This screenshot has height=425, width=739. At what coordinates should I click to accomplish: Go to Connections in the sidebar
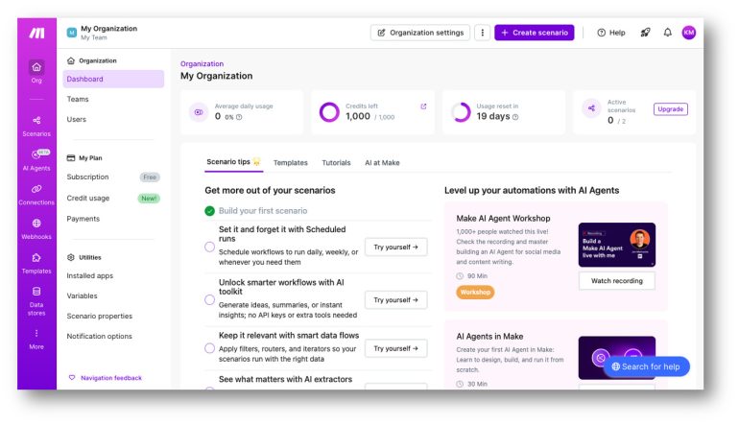36,194
